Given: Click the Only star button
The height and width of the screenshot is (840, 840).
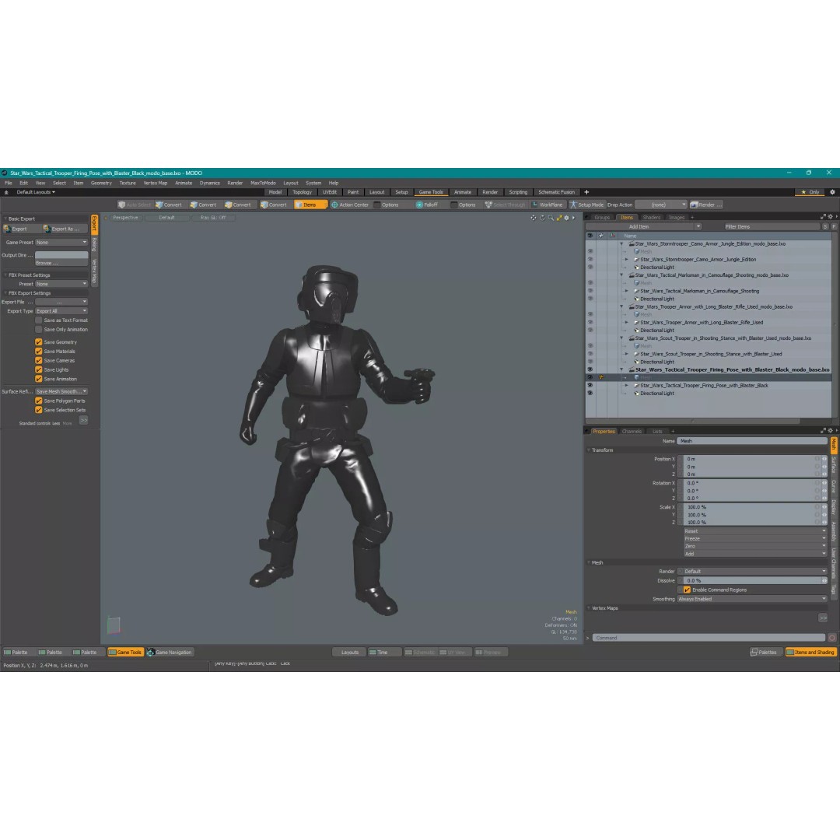Looking at the screenshot, I should coord(810,192).
